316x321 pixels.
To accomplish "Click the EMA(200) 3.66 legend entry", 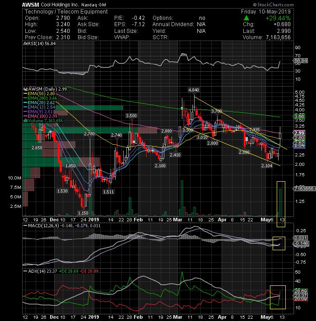I will [x=40, y=98].
